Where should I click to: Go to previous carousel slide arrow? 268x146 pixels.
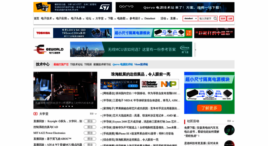(x=37, y=90)
